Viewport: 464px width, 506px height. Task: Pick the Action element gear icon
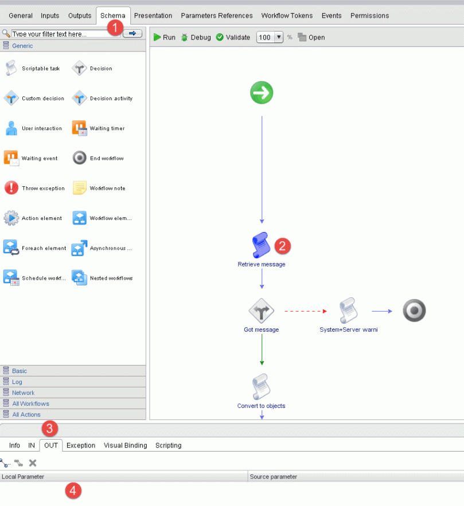[11, 218]
